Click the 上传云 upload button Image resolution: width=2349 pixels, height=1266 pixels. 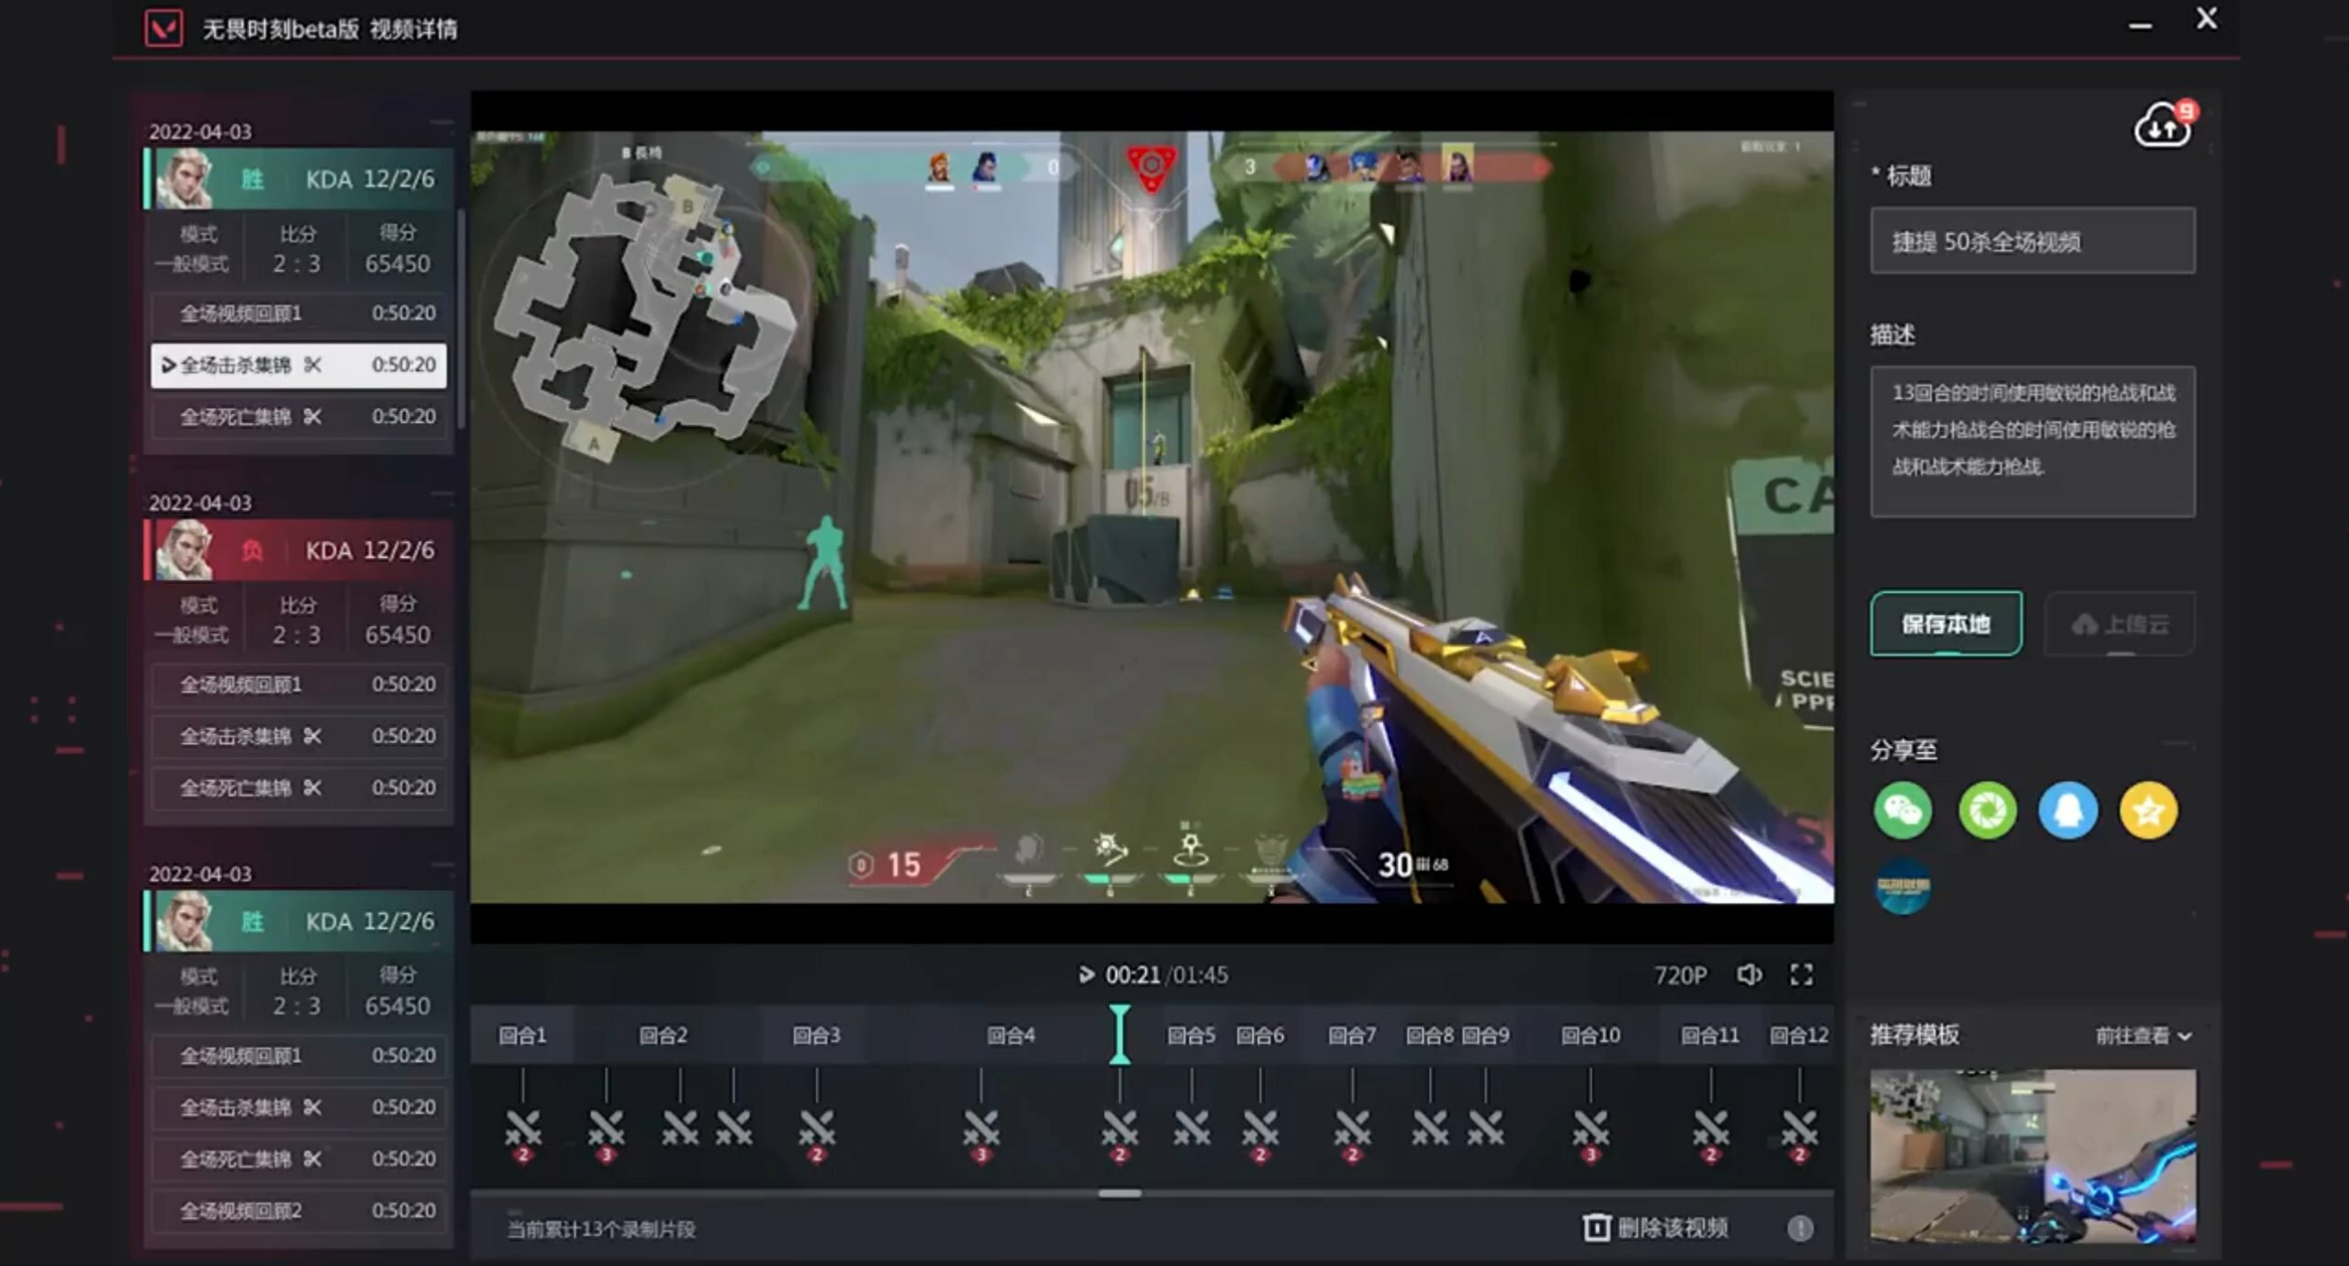click(x=2119, y=624)
